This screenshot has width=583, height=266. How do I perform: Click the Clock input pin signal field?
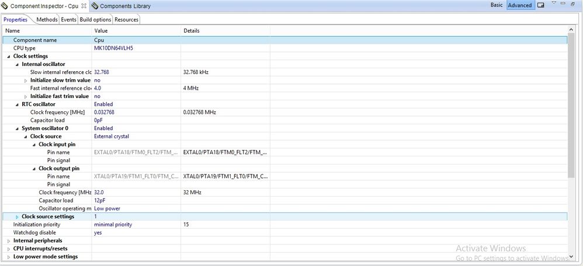click(136, 160)
